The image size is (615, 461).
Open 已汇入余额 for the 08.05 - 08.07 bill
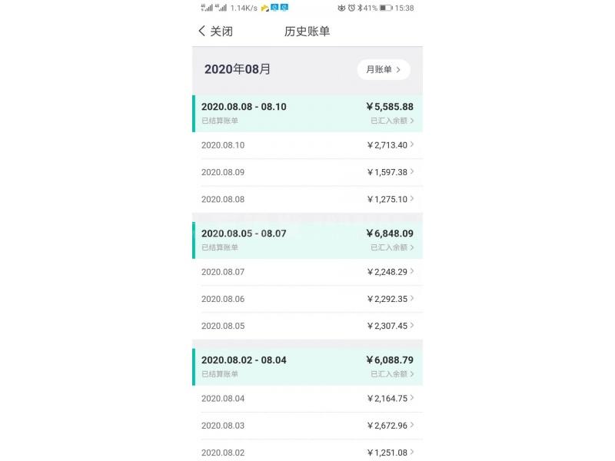pyautogui.click(x=392, y=247)
